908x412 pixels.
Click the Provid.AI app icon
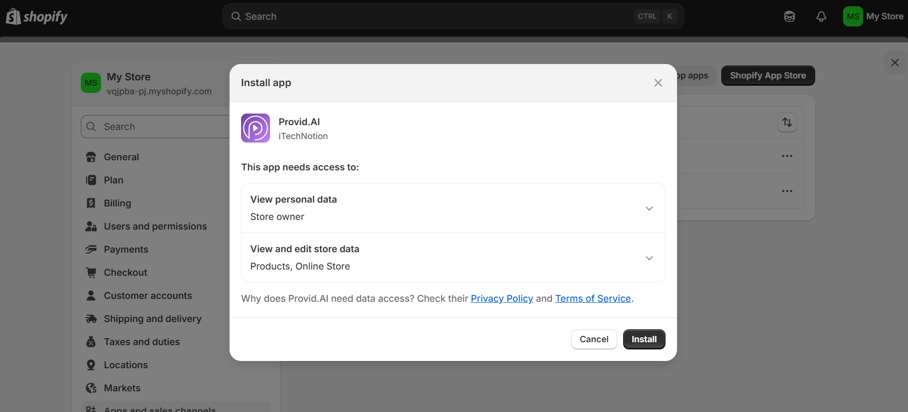point(256,128)
